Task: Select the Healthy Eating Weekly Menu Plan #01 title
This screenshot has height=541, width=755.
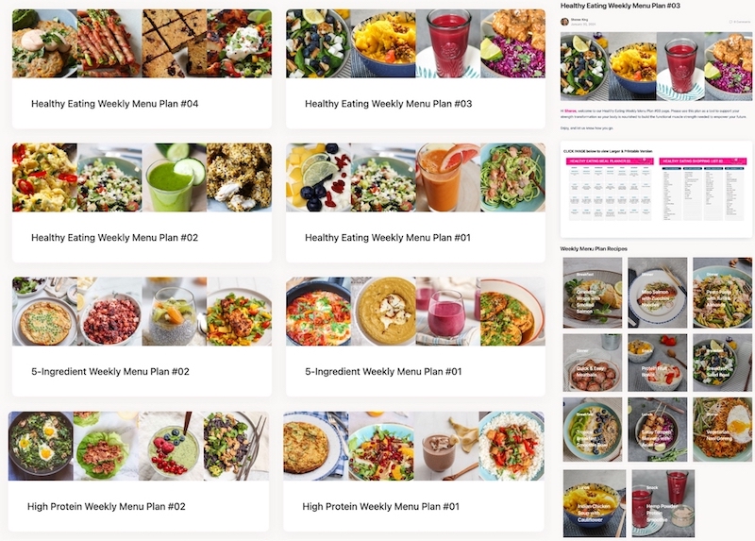Action: pyautogui.click(x=388, y=238)
